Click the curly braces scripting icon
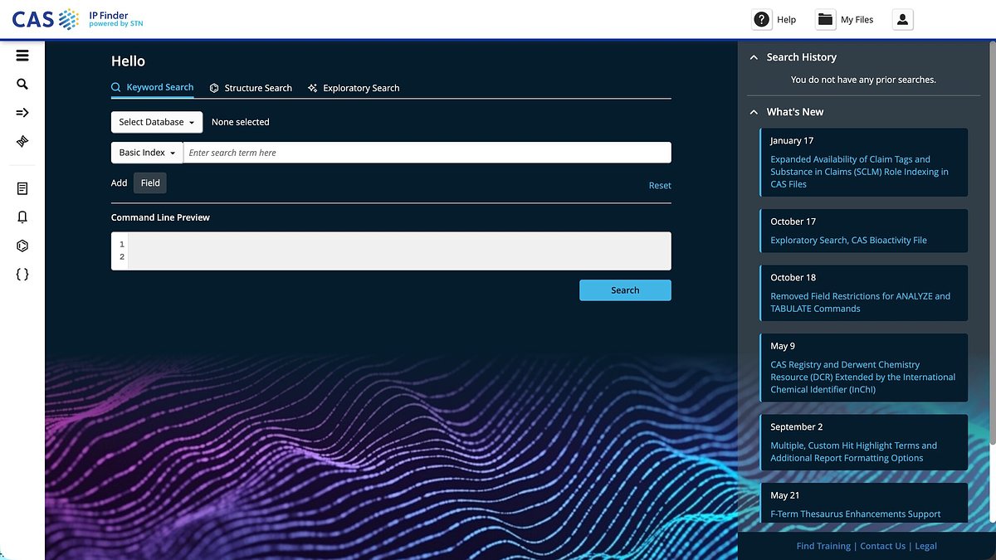This screenshot has width=996, height=560. [x=22, y=274]
